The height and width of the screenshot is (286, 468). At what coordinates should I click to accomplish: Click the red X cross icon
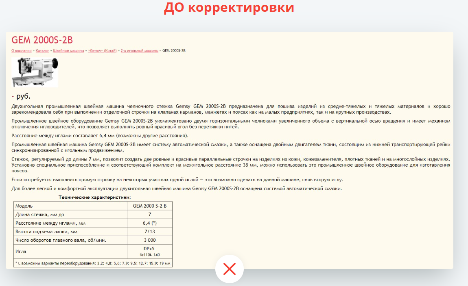pos(230,269)
